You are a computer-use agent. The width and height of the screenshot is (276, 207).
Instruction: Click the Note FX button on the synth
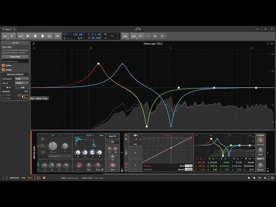tap(113, 136)
